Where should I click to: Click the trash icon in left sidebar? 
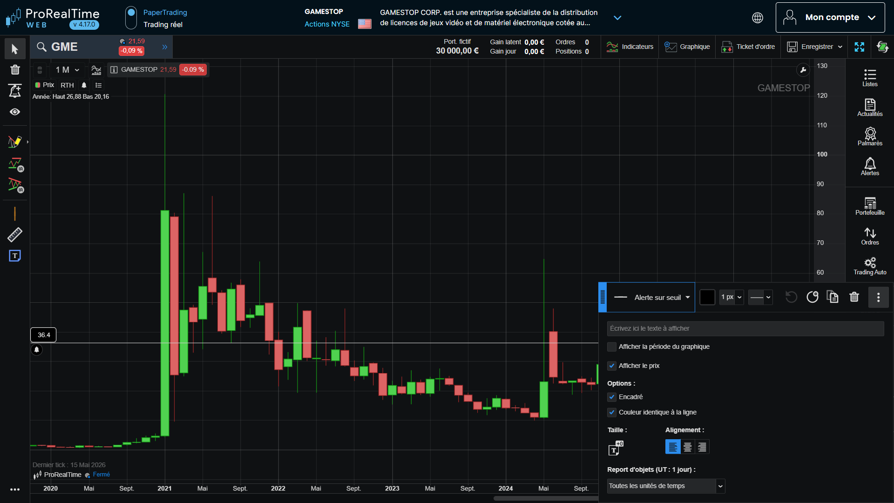15,69
